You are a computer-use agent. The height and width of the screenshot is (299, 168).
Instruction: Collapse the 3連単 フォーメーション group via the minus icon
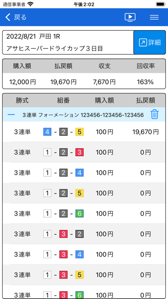pyautogui.click(x=12, y=115)
